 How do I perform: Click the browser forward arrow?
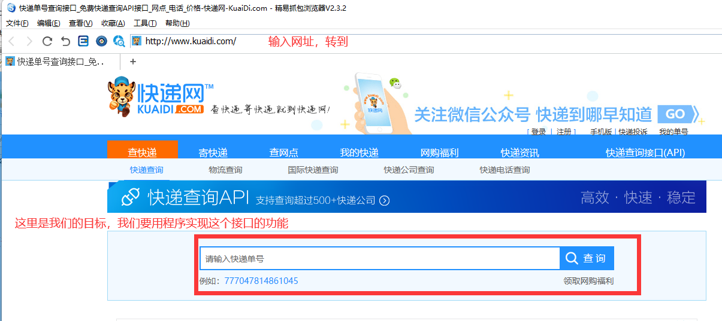(29, 41)
